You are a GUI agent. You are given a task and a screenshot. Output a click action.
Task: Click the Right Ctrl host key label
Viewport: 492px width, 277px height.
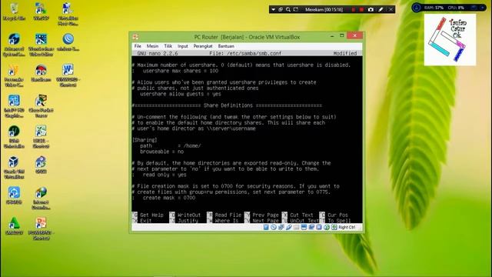tap(347, 228)
